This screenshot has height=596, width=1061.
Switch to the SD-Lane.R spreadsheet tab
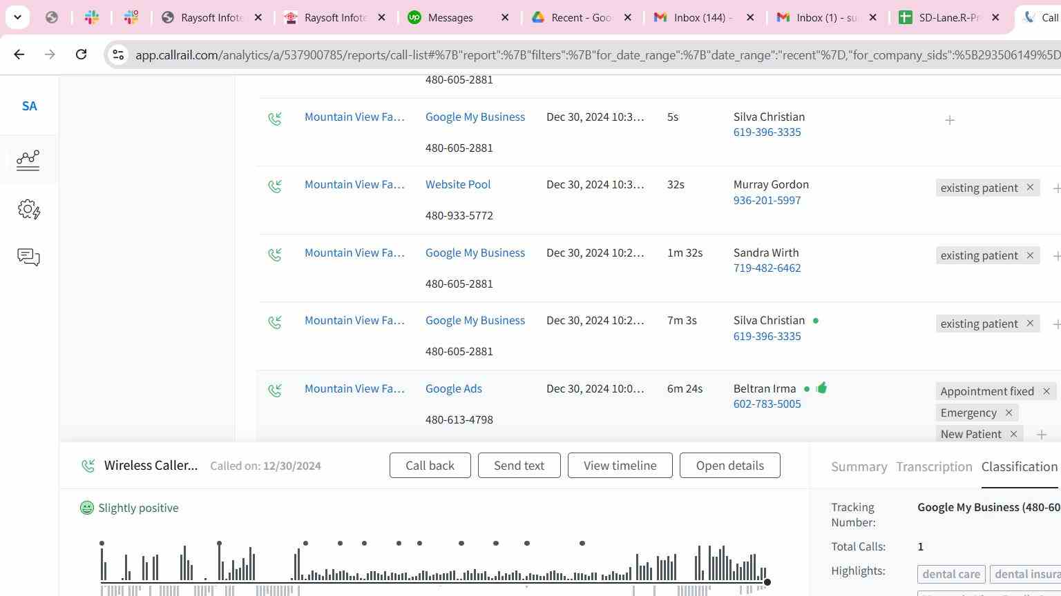point(949,18)
